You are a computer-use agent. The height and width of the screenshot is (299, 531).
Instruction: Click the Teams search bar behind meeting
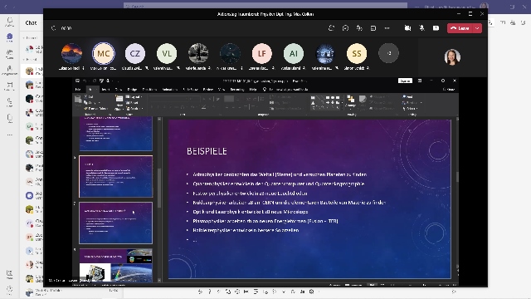click(x=265, y=6)
